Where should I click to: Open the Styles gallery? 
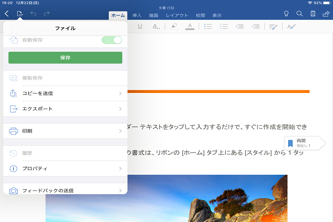coord(291,26)
